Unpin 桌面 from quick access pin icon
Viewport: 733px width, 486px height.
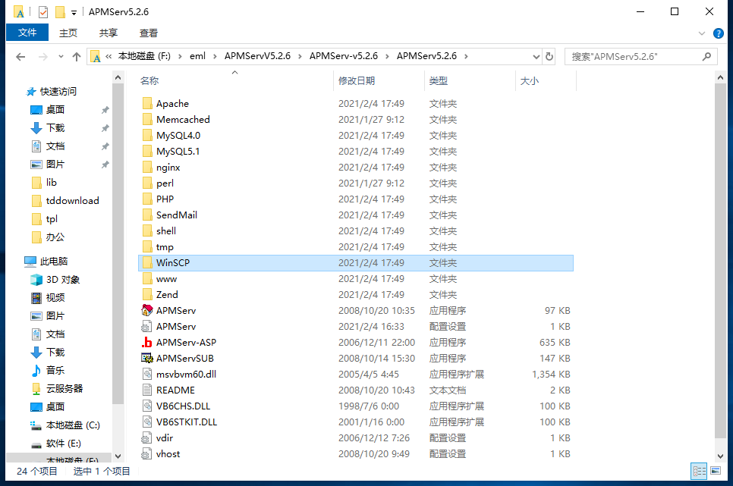click(x=105, y=110)
